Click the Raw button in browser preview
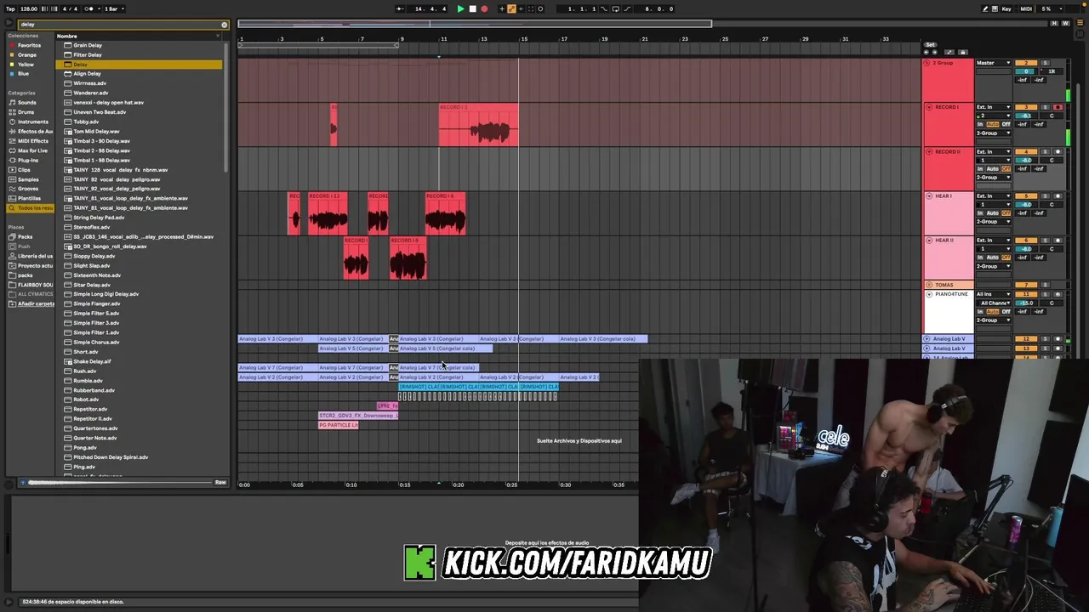1089x612 pixels. click(220, 482)
